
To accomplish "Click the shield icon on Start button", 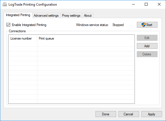I will pos(143,25).
